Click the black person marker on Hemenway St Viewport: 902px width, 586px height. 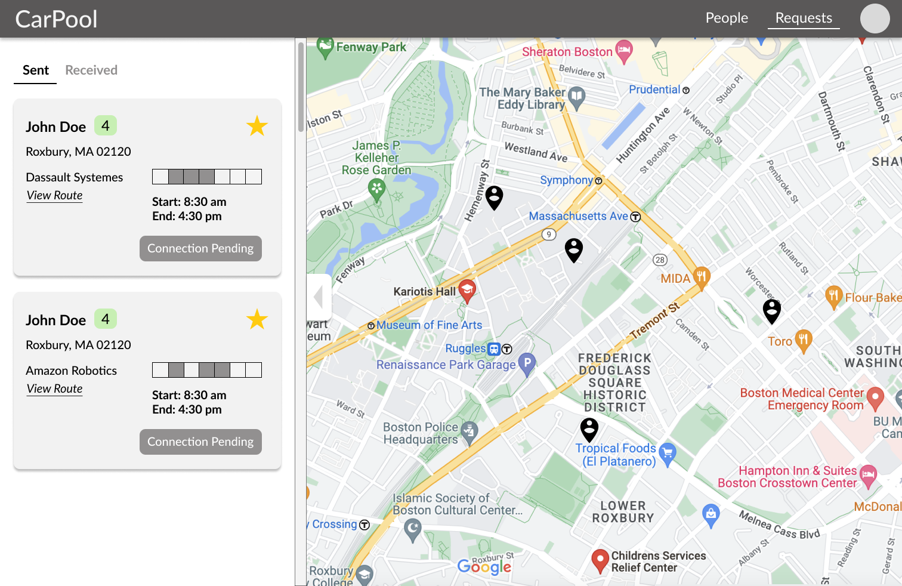point(494,198)
